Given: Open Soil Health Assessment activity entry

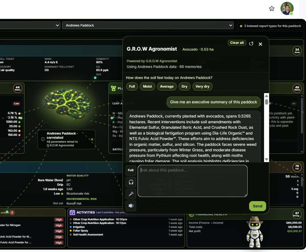Looking at the screenshot, I should 88,235.
